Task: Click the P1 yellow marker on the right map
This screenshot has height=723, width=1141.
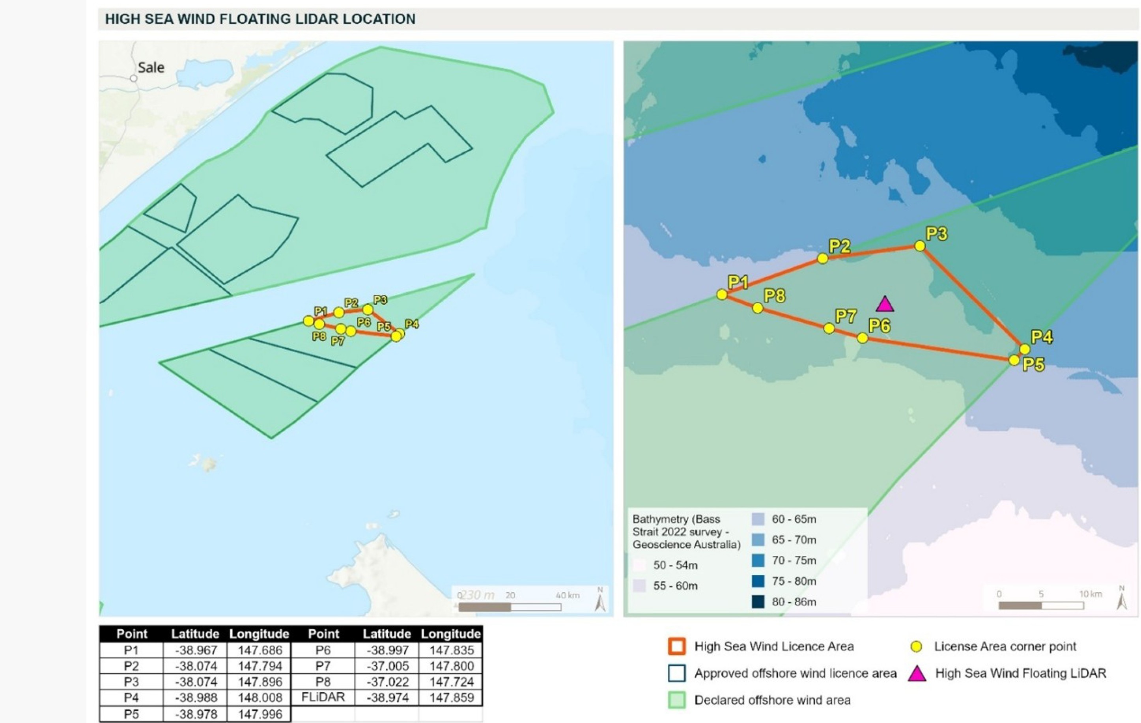Action: point(722,295)
